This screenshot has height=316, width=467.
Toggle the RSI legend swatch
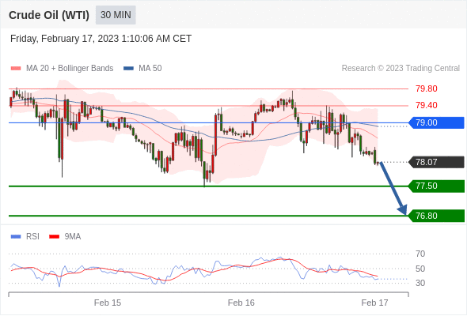(x=16, y=237)
